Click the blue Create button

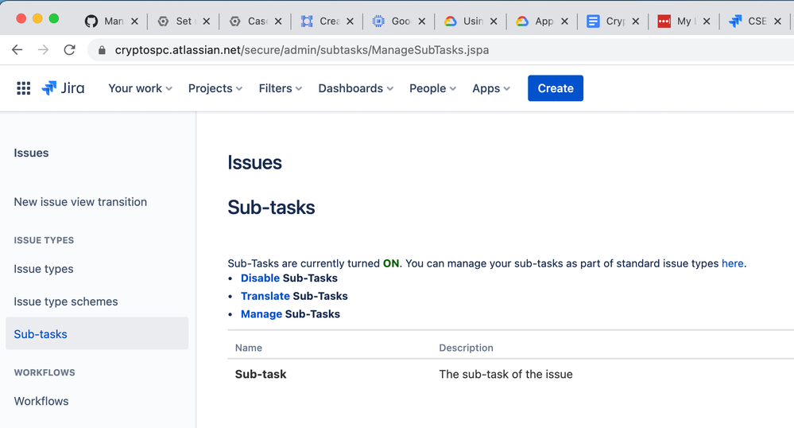[556, 88]
